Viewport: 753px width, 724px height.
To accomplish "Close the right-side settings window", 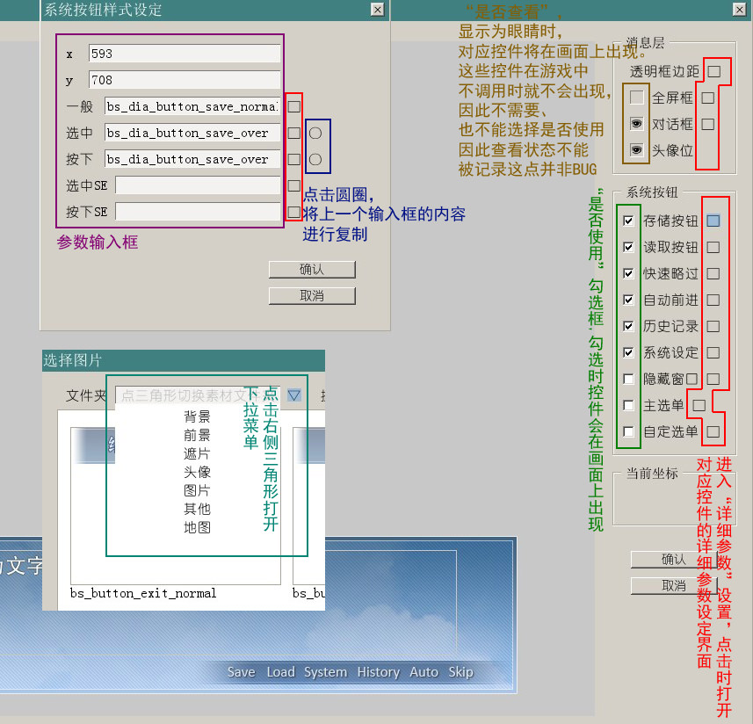I will point(739,9).
